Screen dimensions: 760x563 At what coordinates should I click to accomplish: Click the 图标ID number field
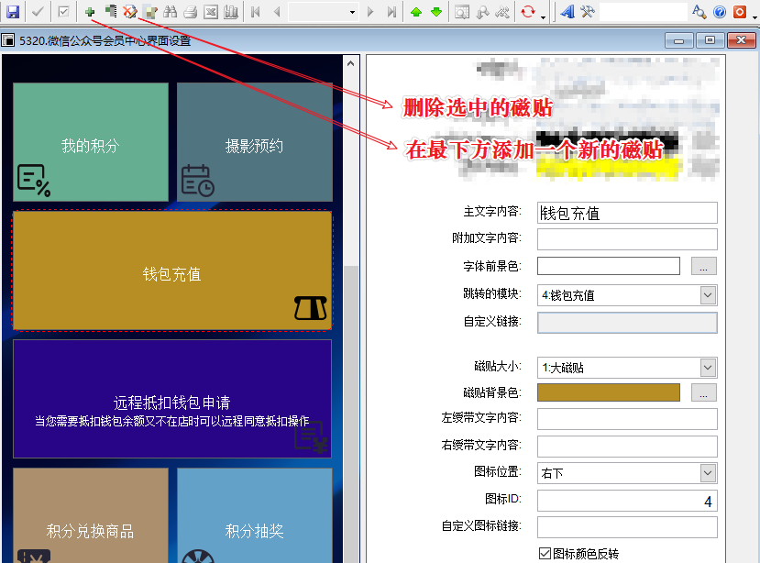point(626,501)
